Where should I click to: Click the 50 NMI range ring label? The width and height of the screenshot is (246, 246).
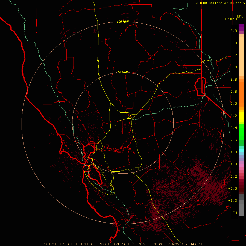click(123, 72)
